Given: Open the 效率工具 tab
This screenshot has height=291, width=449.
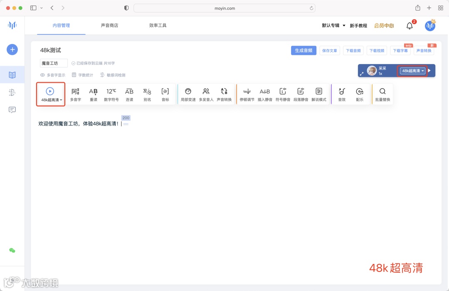Looking at the screenshot, I should 157,25.
